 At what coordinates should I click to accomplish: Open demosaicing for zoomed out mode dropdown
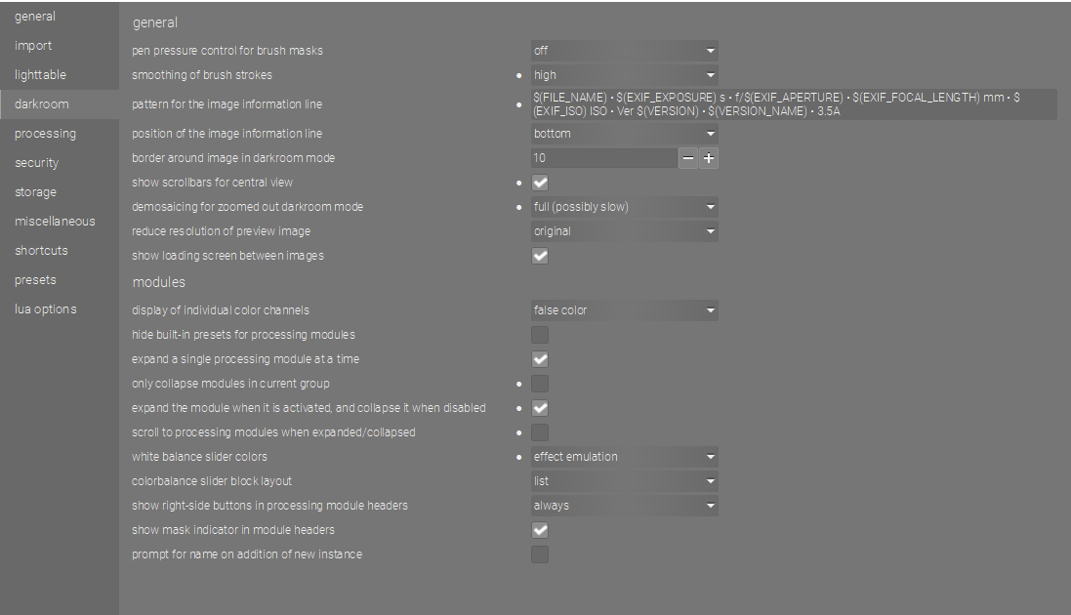pos(625,207)
